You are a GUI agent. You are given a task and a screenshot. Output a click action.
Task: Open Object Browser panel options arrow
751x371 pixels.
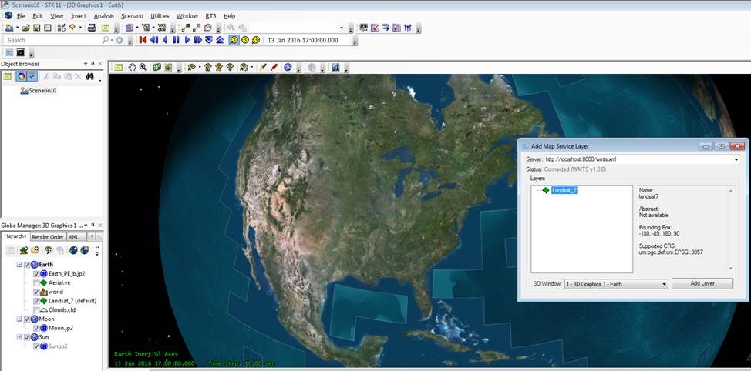point(86,64)
